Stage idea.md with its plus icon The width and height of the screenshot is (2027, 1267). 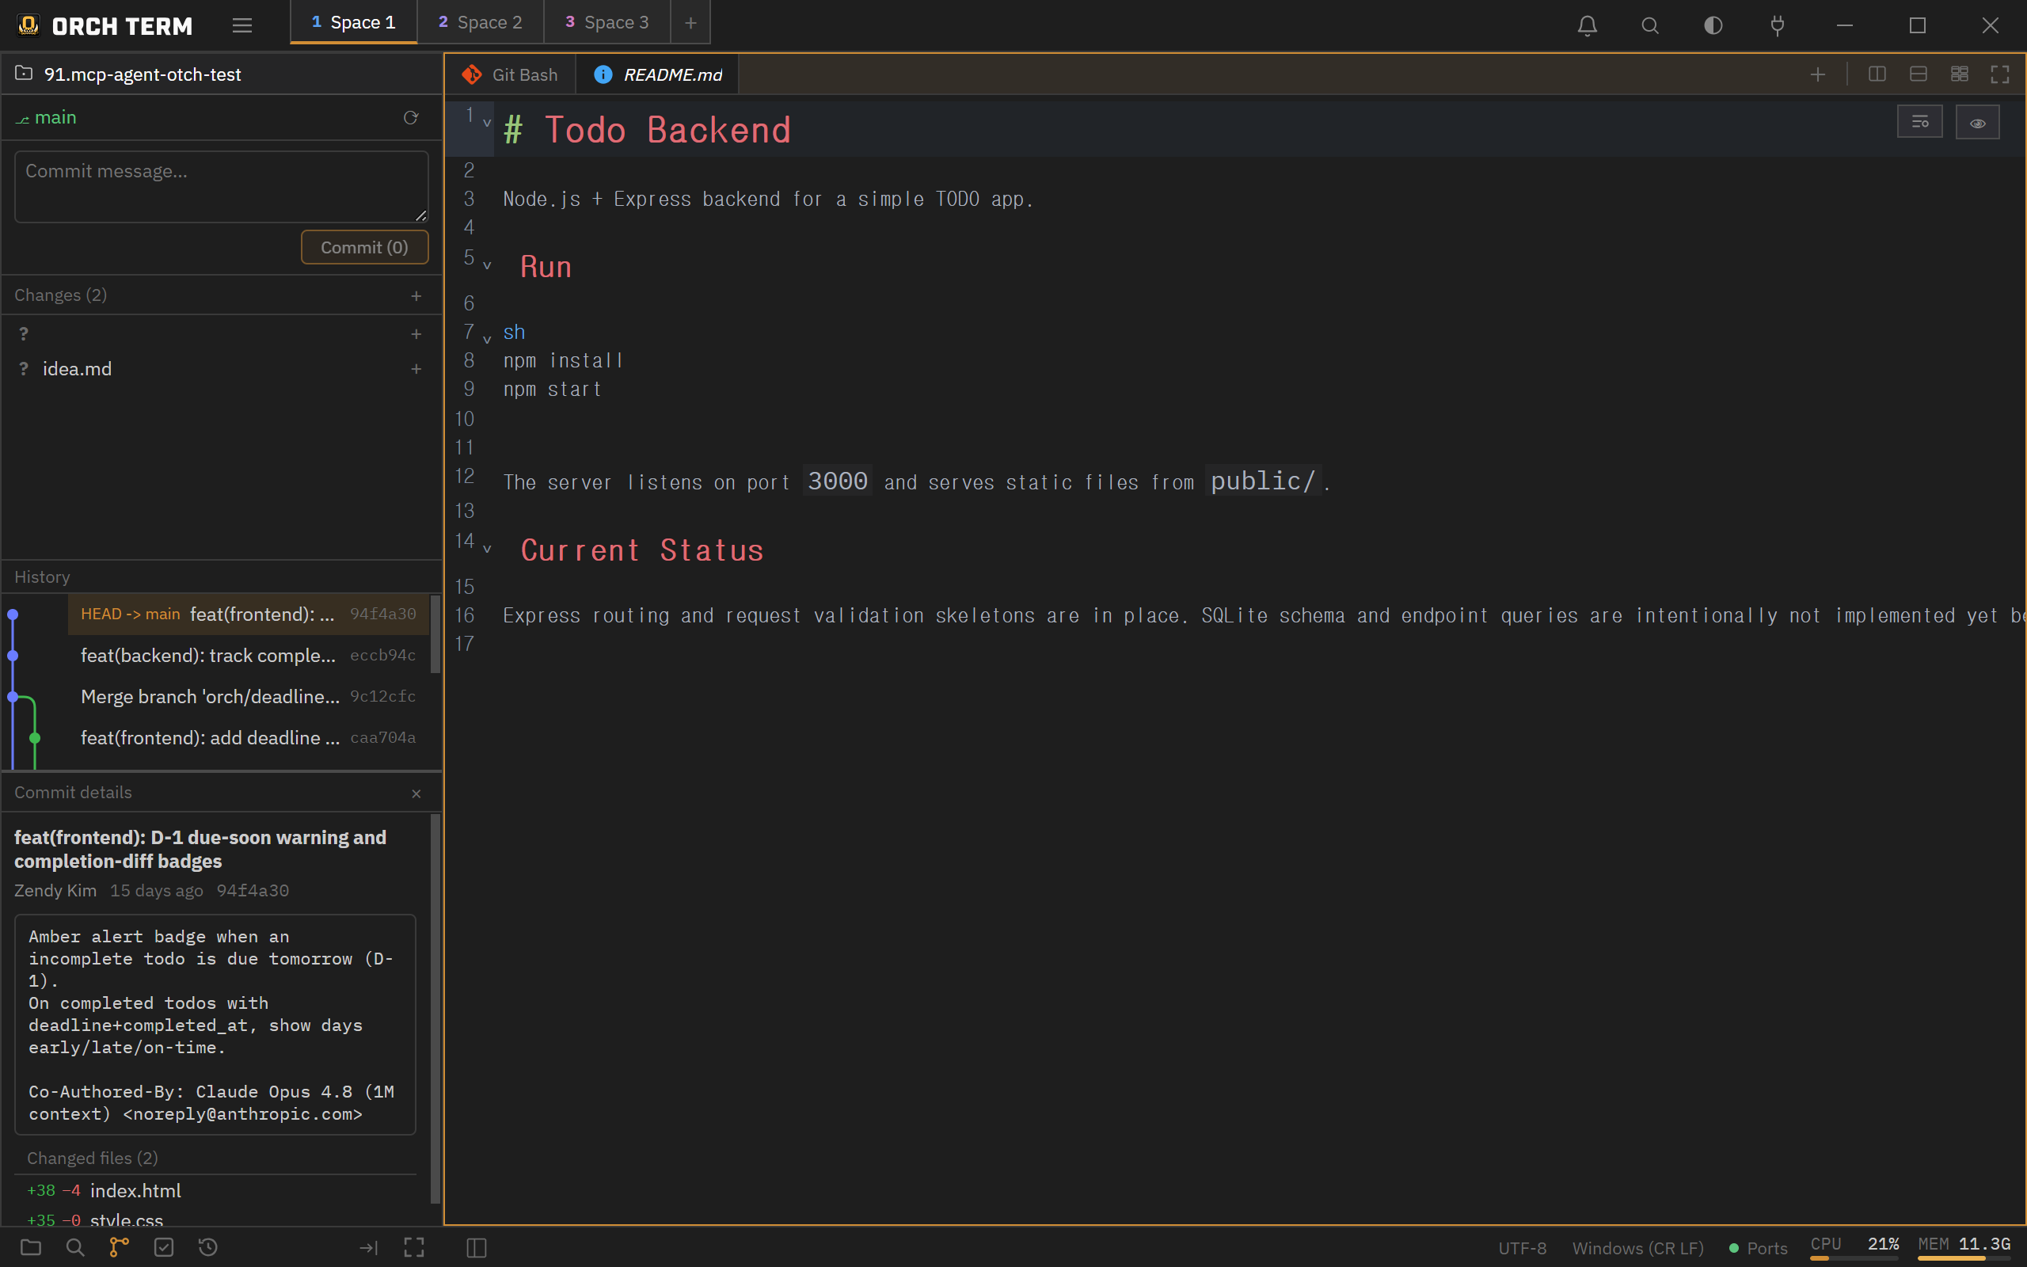416,369
